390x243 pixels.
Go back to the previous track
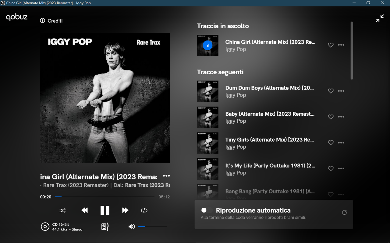point(85,210)
